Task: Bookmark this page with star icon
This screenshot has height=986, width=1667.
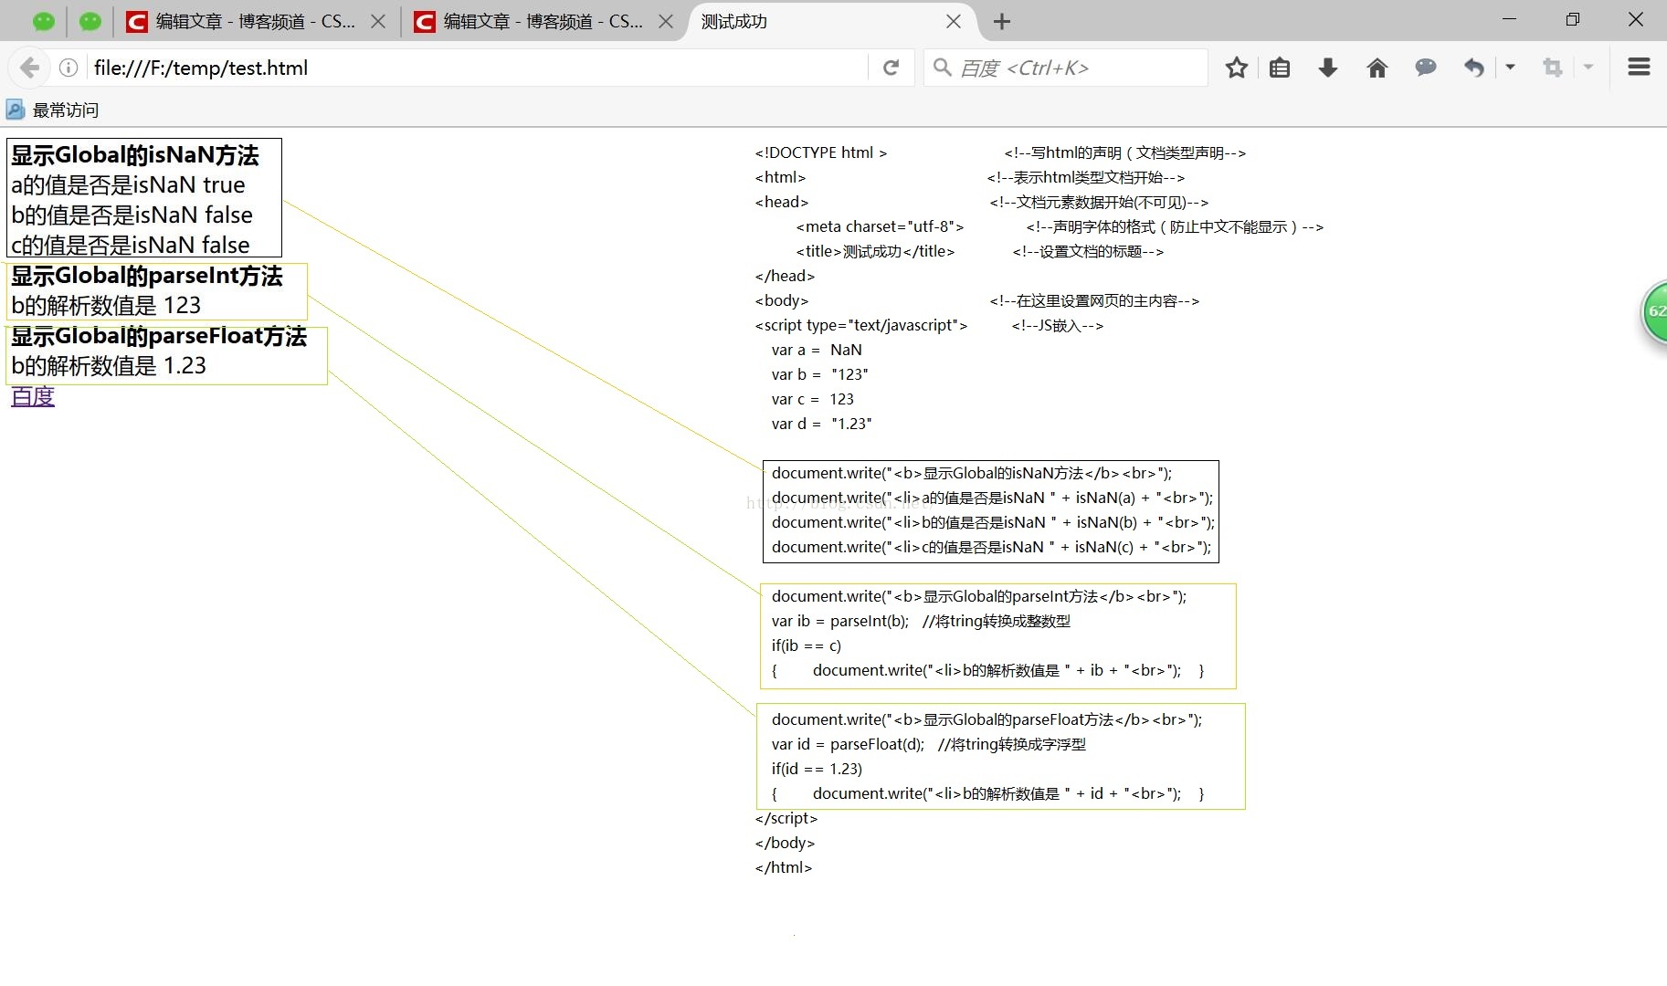Action: 1237,68
